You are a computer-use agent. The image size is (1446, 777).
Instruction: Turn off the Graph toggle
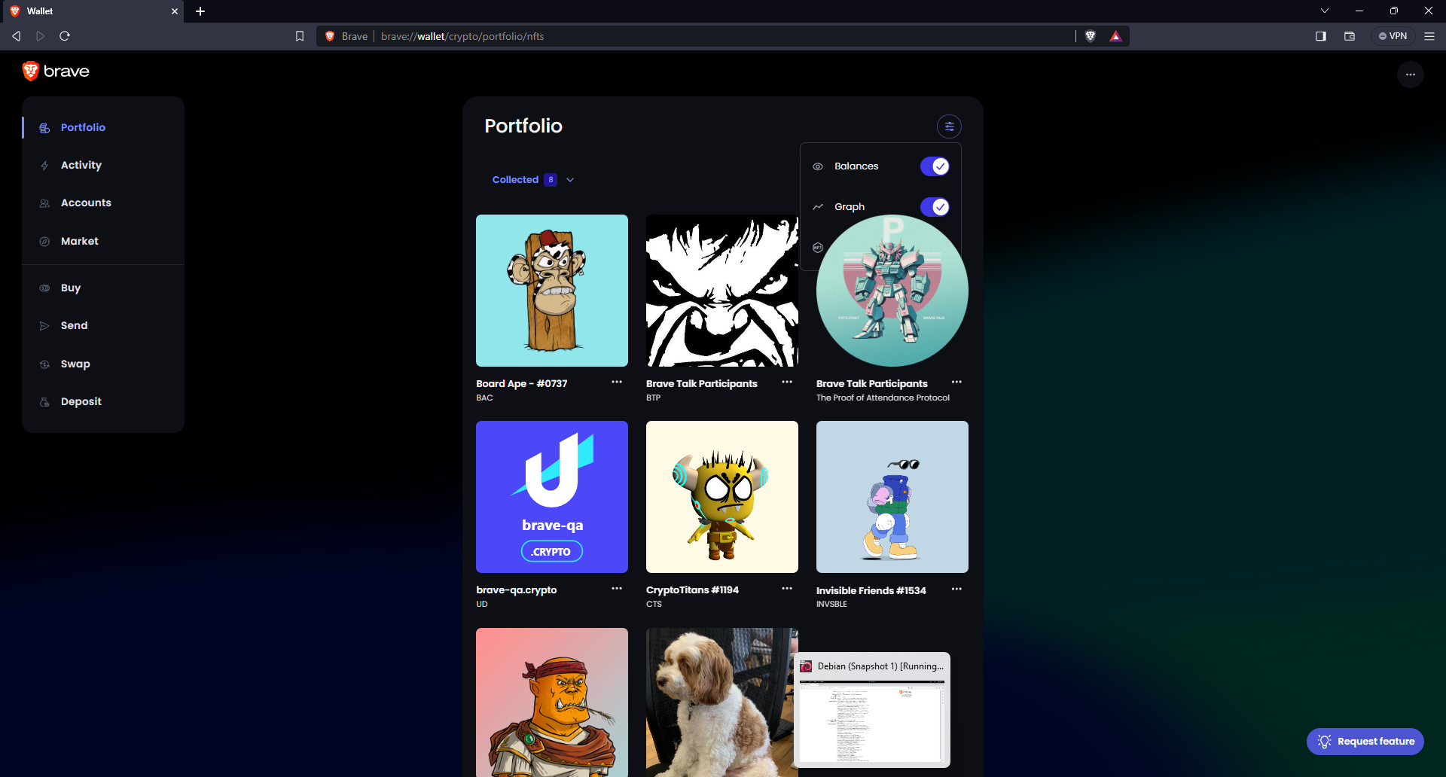934,206
